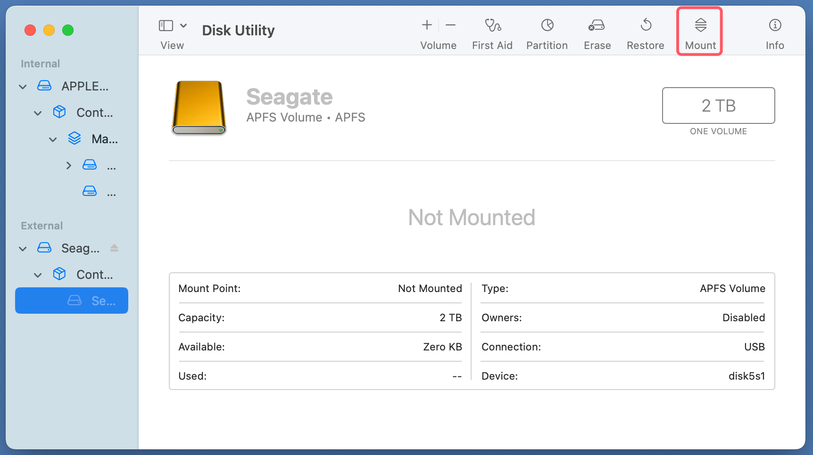Mount the selected Seagate volume
813x455 pixels.
pos(699,31)
